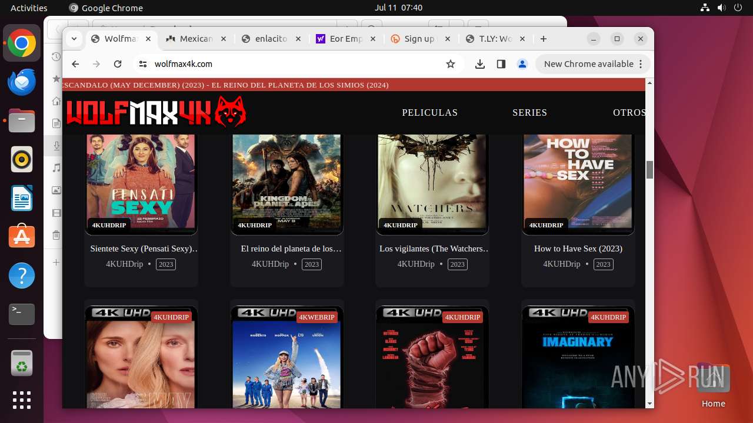Click the scrollbar down arrow

649,404
